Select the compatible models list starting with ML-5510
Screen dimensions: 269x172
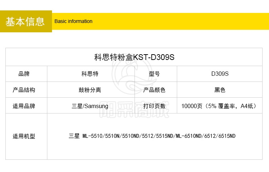pos(152,136)
